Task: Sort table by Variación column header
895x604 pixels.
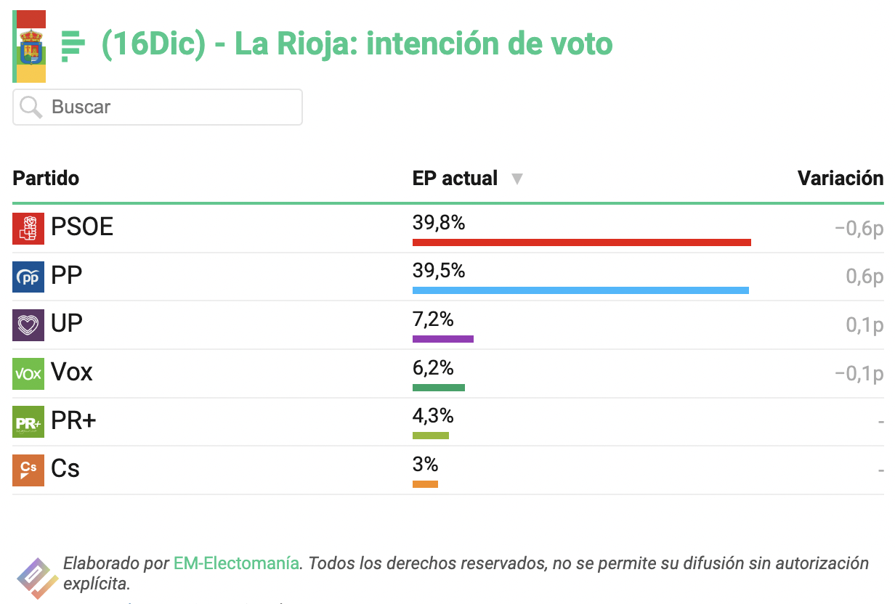Action: click(841, 178)
